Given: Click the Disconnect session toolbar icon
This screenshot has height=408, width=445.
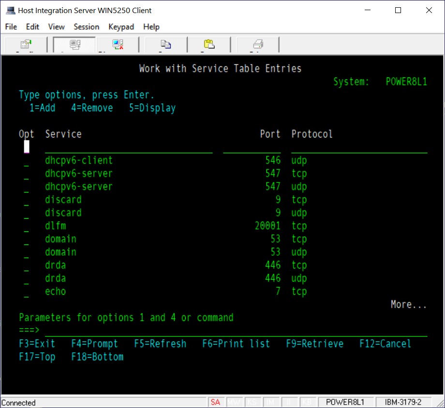Looking at the screenshot, I should [x=118, y=44].
